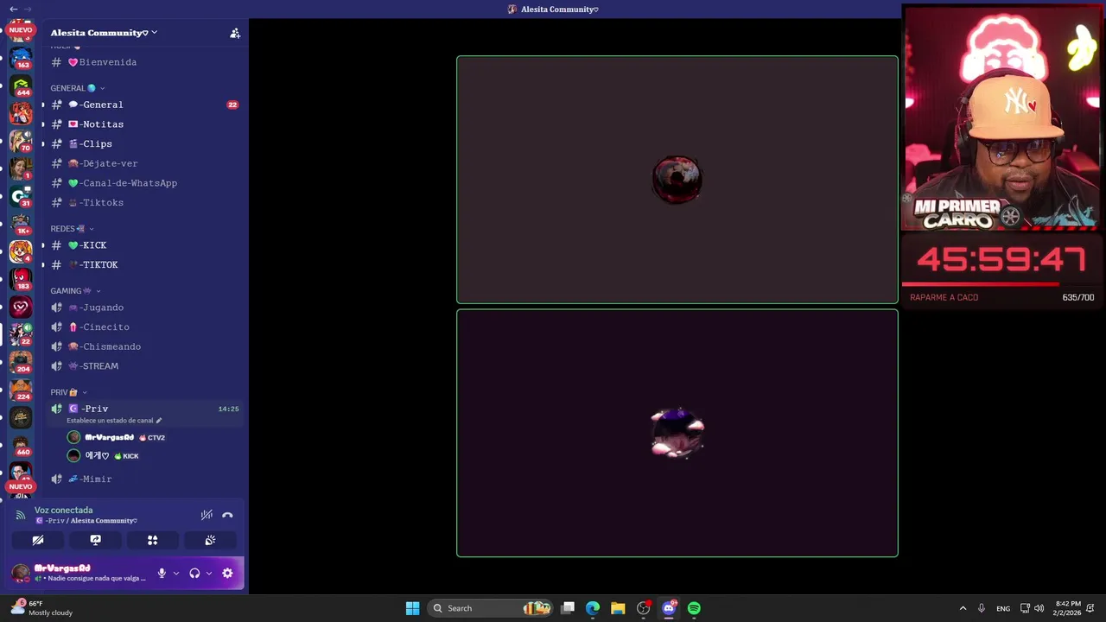Open File Explorer from the taskbar
Image resolution: width=1106 pixels, height=622 pixels.
pos(618,608)
